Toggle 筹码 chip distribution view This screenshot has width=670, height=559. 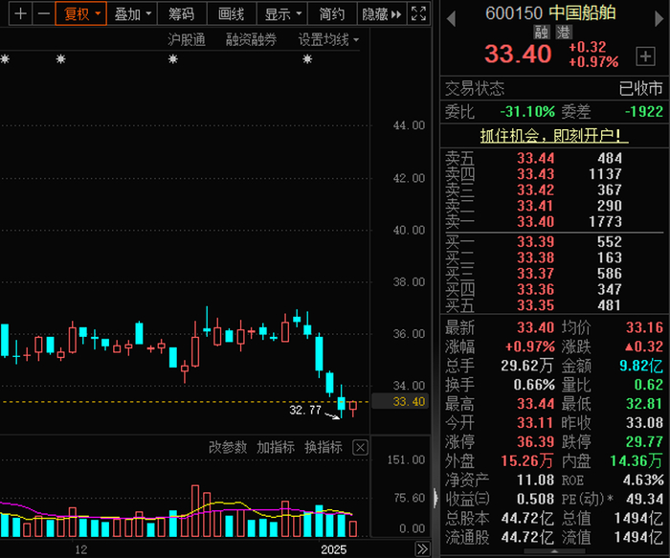[x=182, y=14]
